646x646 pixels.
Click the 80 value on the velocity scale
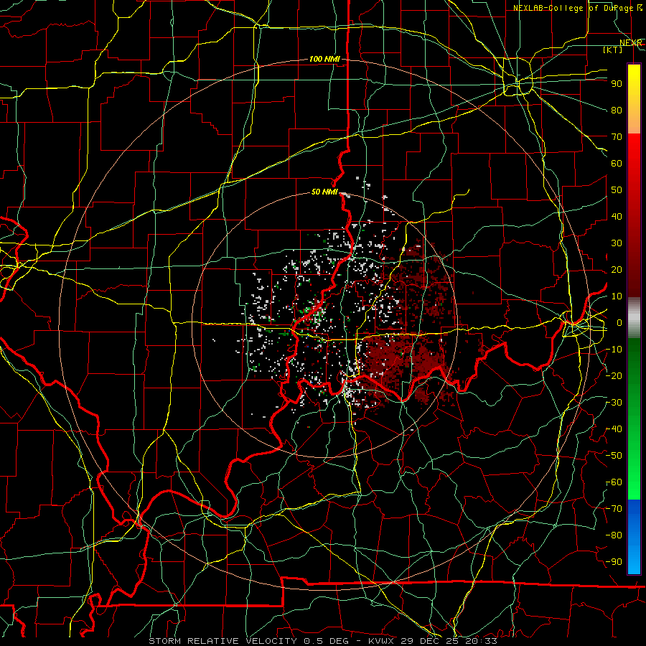click(x=617, y=110)
